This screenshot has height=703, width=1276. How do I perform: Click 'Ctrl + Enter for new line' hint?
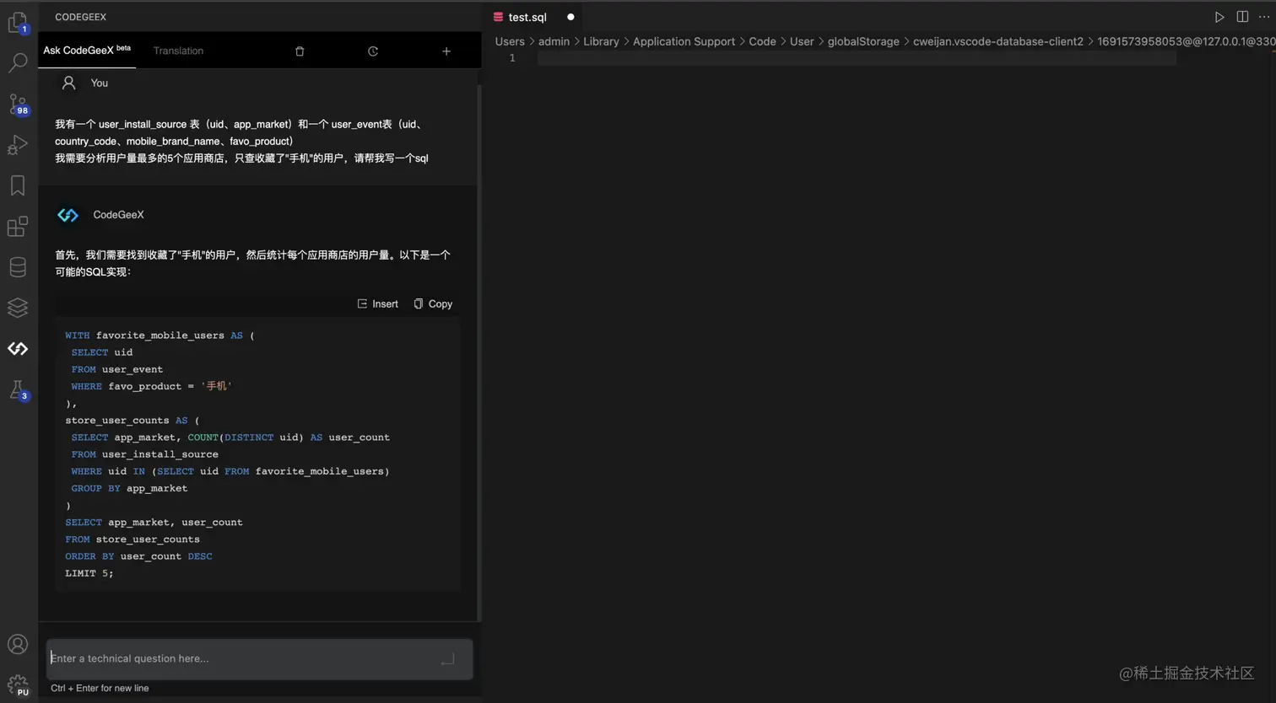coord(100,688)
